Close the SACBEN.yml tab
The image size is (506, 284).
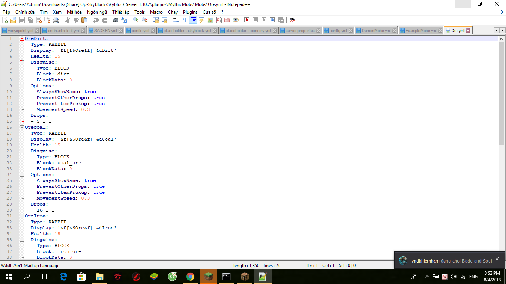coord(121,31)
